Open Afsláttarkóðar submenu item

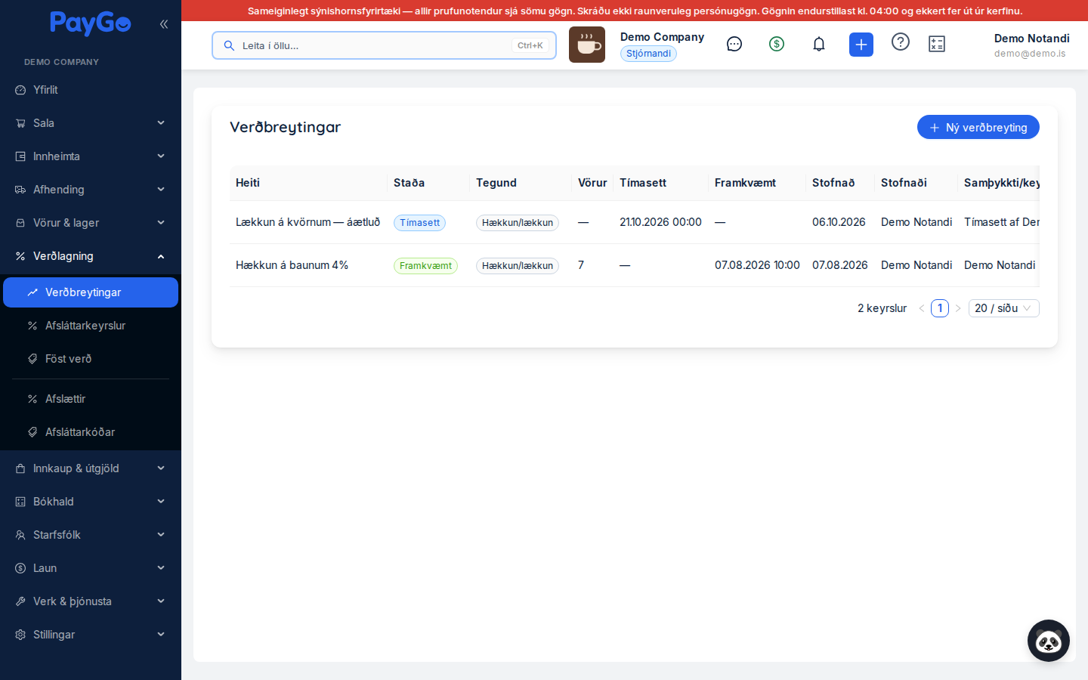point(91,432)
